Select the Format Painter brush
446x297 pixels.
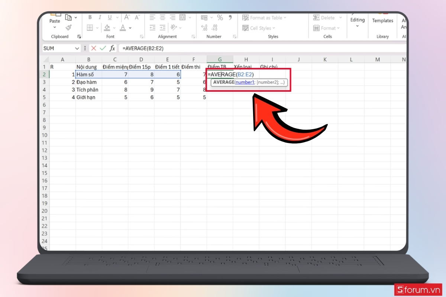68,27
